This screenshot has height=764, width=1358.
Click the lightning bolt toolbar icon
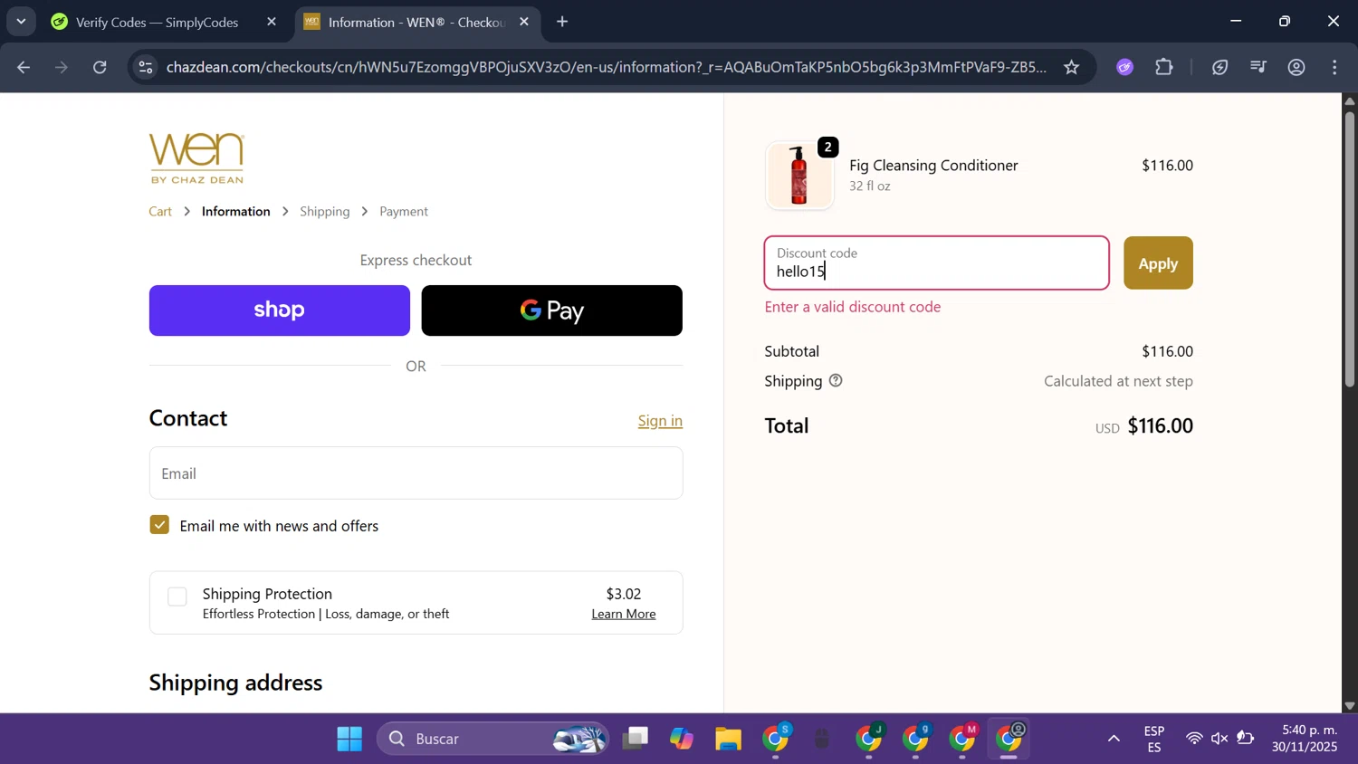click(1220, 67)
